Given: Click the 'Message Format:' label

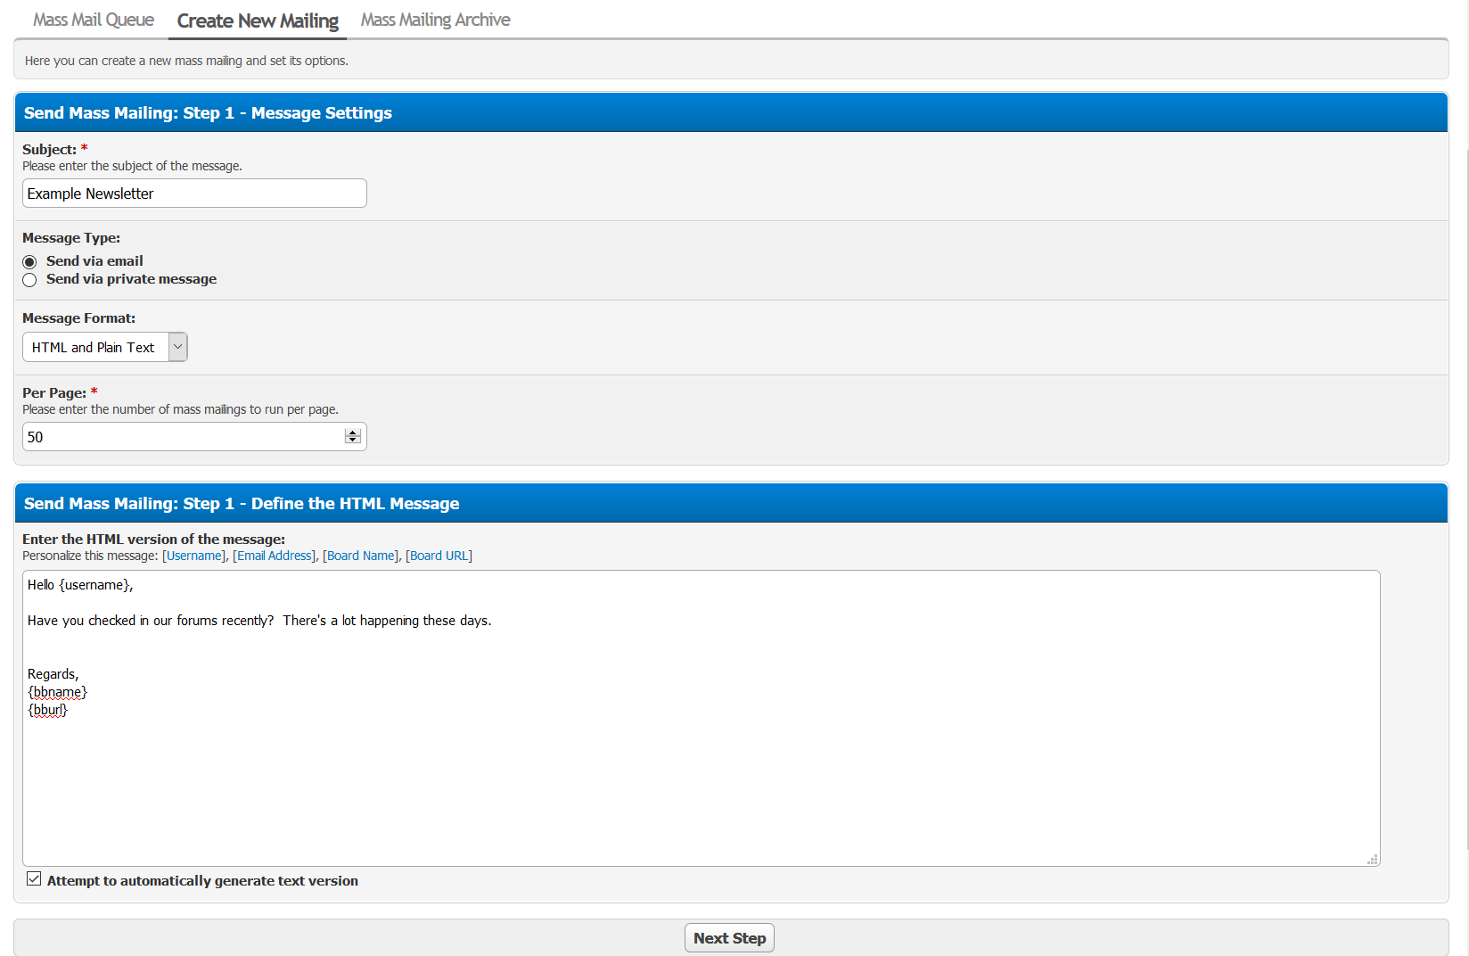Looking at the screenshot, I should 78,318.
